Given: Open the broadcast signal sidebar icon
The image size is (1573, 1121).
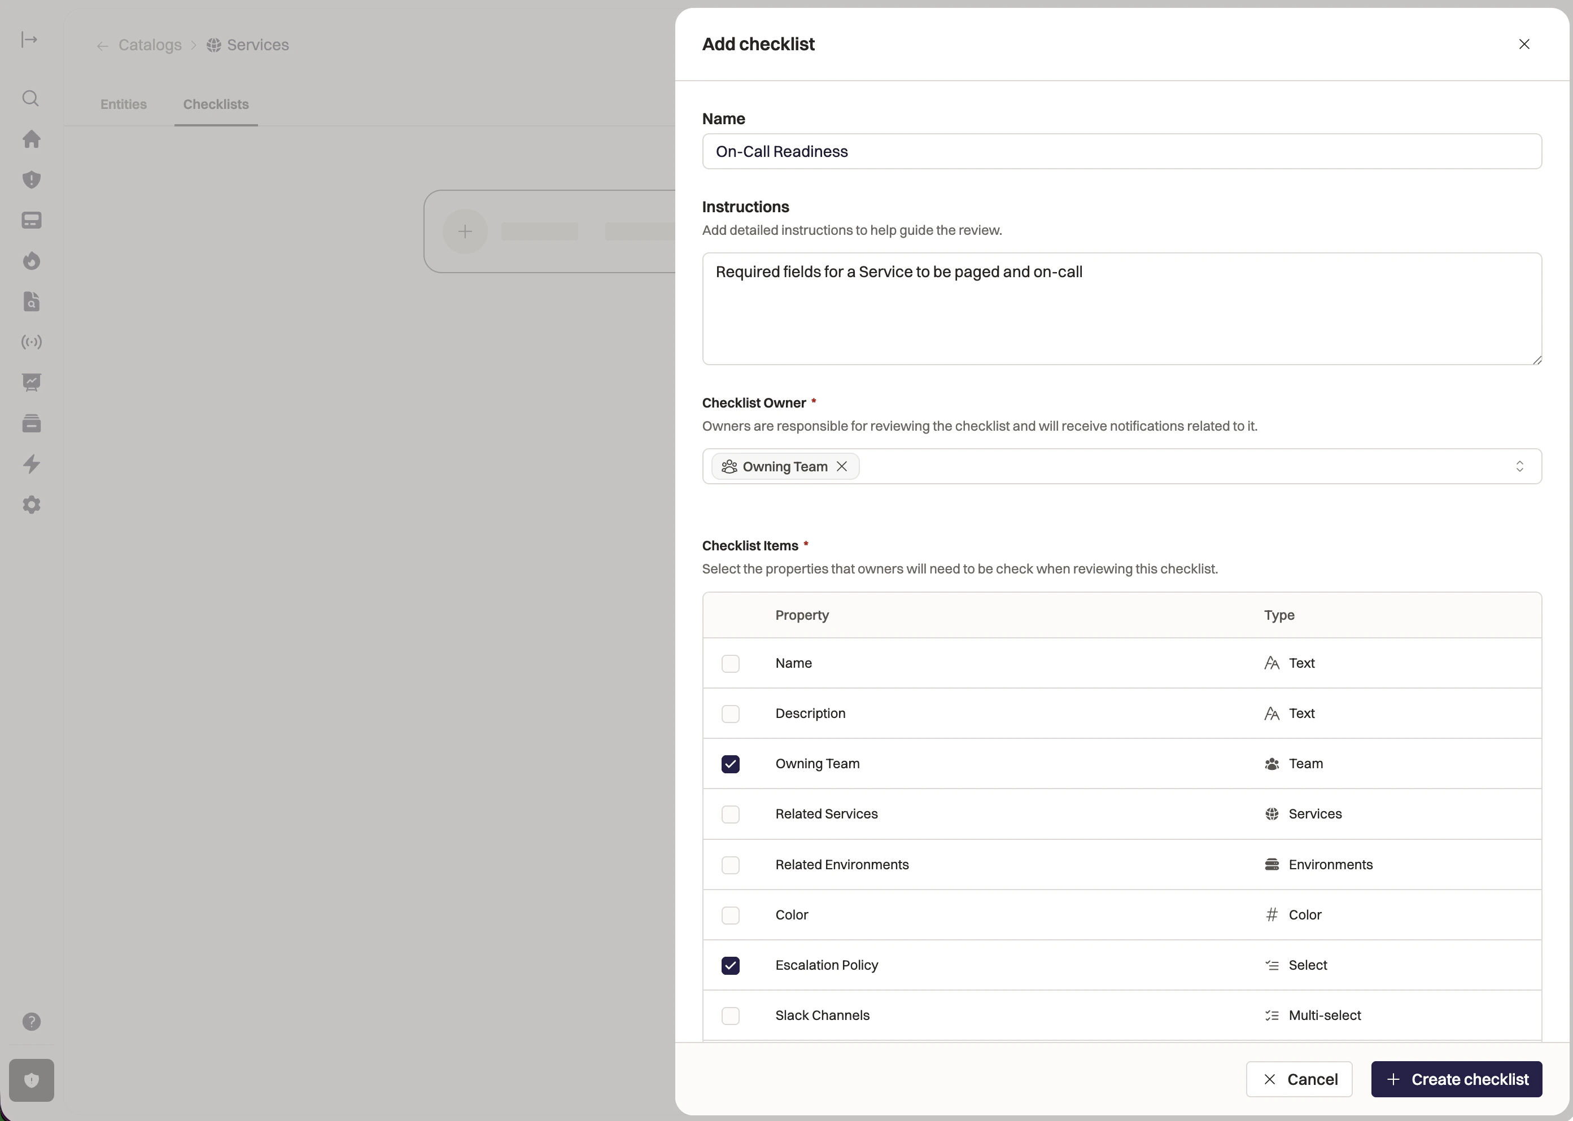Looking at the screenshot, I should click(31, 343).
